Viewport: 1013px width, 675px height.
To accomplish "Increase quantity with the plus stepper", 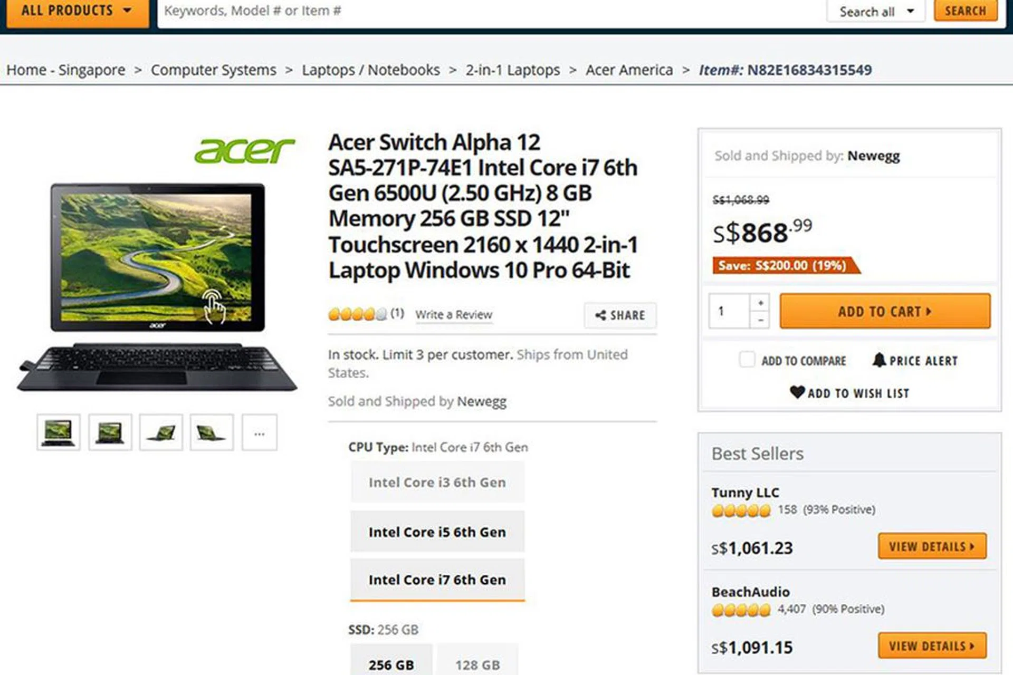I will point(760,303).
